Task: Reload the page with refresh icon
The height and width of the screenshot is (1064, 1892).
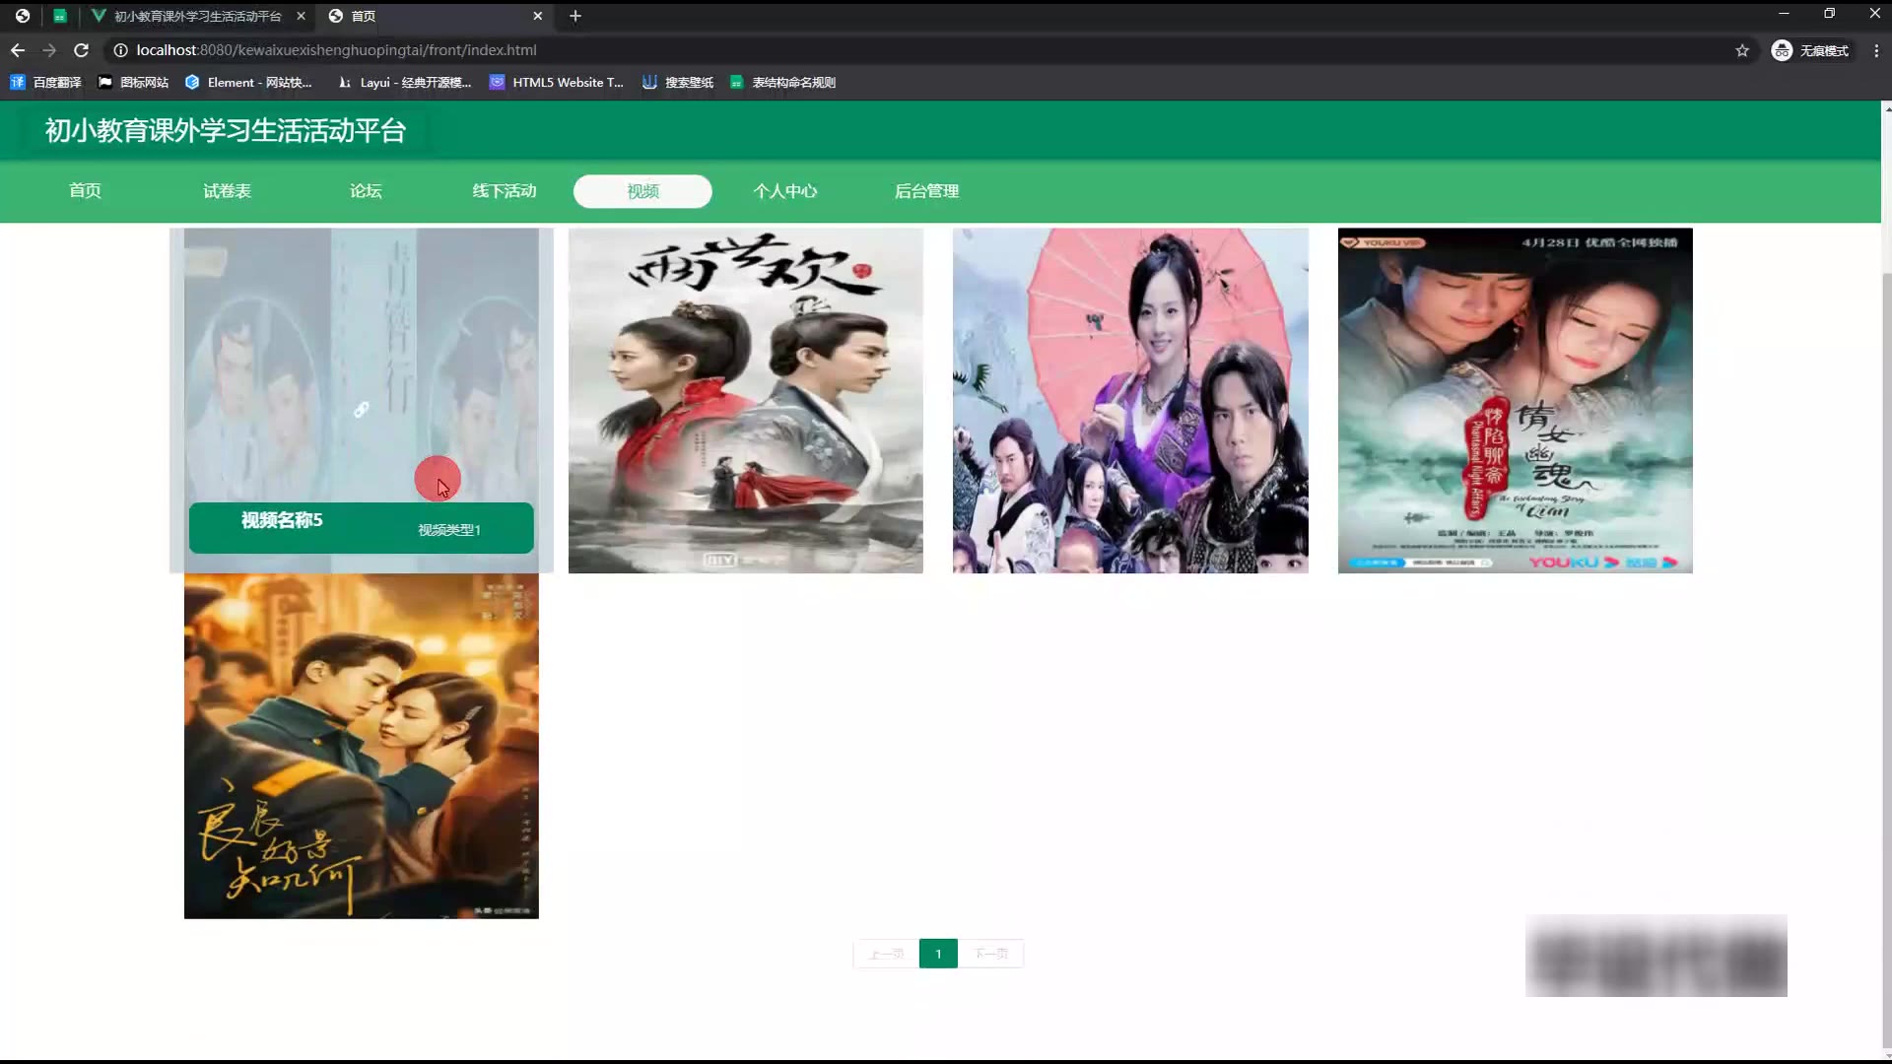Action: (x=82, y=50)
